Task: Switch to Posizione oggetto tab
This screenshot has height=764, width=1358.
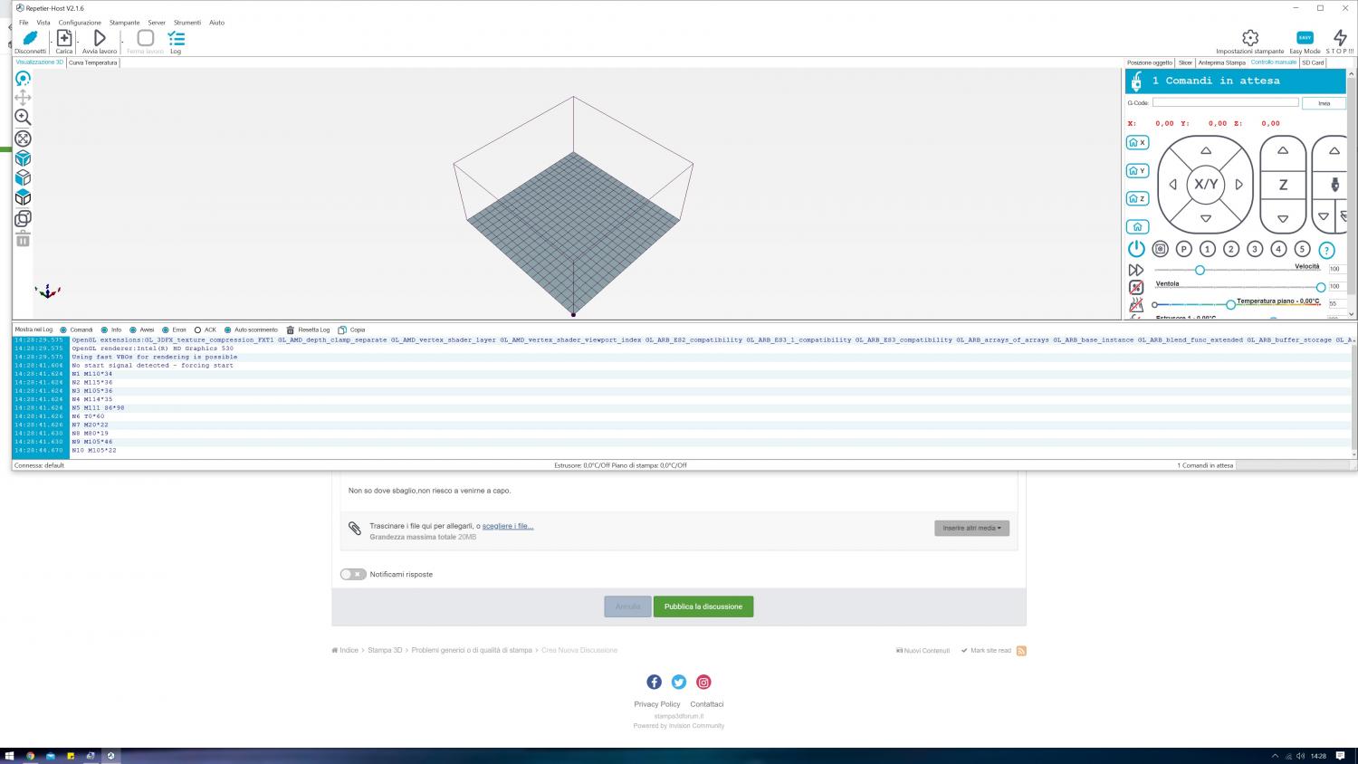Action: [x=1150, y=62]
